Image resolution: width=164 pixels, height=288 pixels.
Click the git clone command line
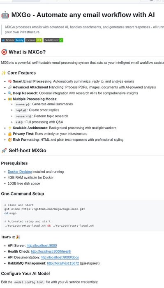[44, 209]
